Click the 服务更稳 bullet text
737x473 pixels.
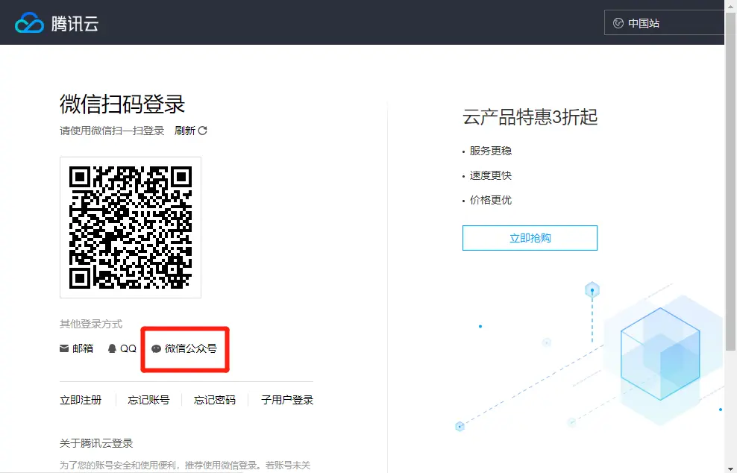point(490,151)
